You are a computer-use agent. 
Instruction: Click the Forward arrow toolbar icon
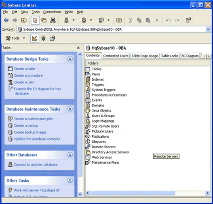tap(15, 20)
